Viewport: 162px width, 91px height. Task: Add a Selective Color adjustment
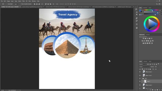coord(152,43)
